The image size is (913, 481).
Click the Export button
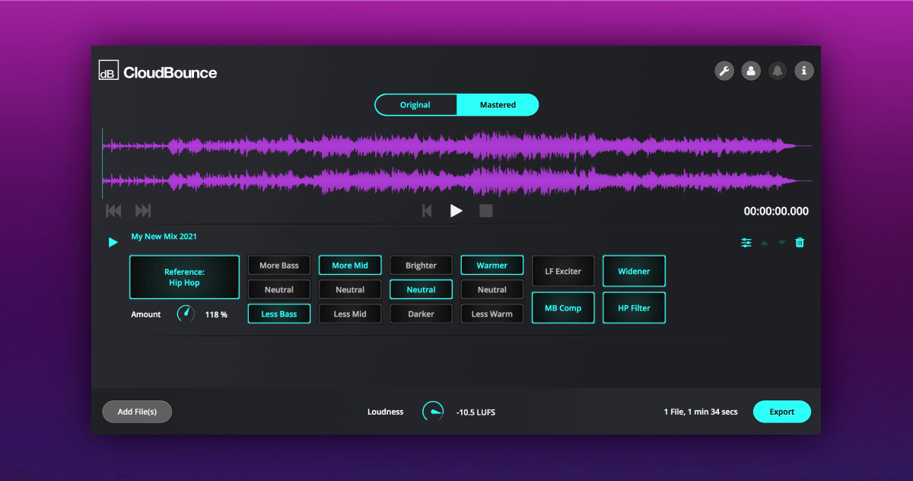coord(781,412)
